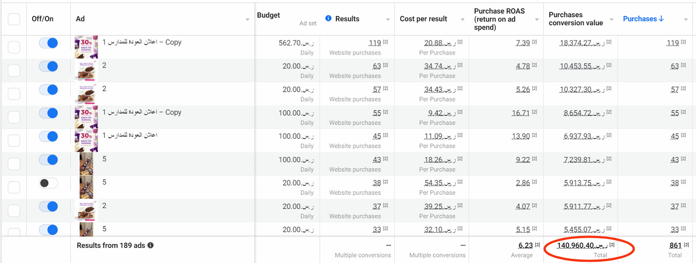Click the total conversion value 140,960.40

coord(582,245)
